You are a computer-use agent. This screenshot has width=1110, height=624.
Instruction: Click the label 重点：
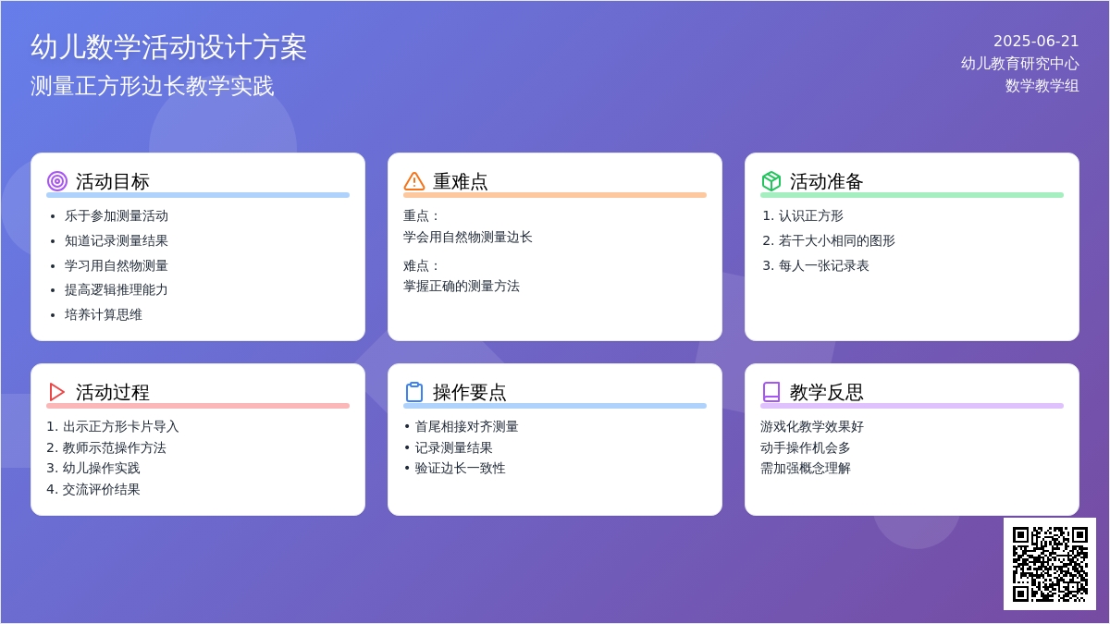pyautogui.click(x=423, y=215)
